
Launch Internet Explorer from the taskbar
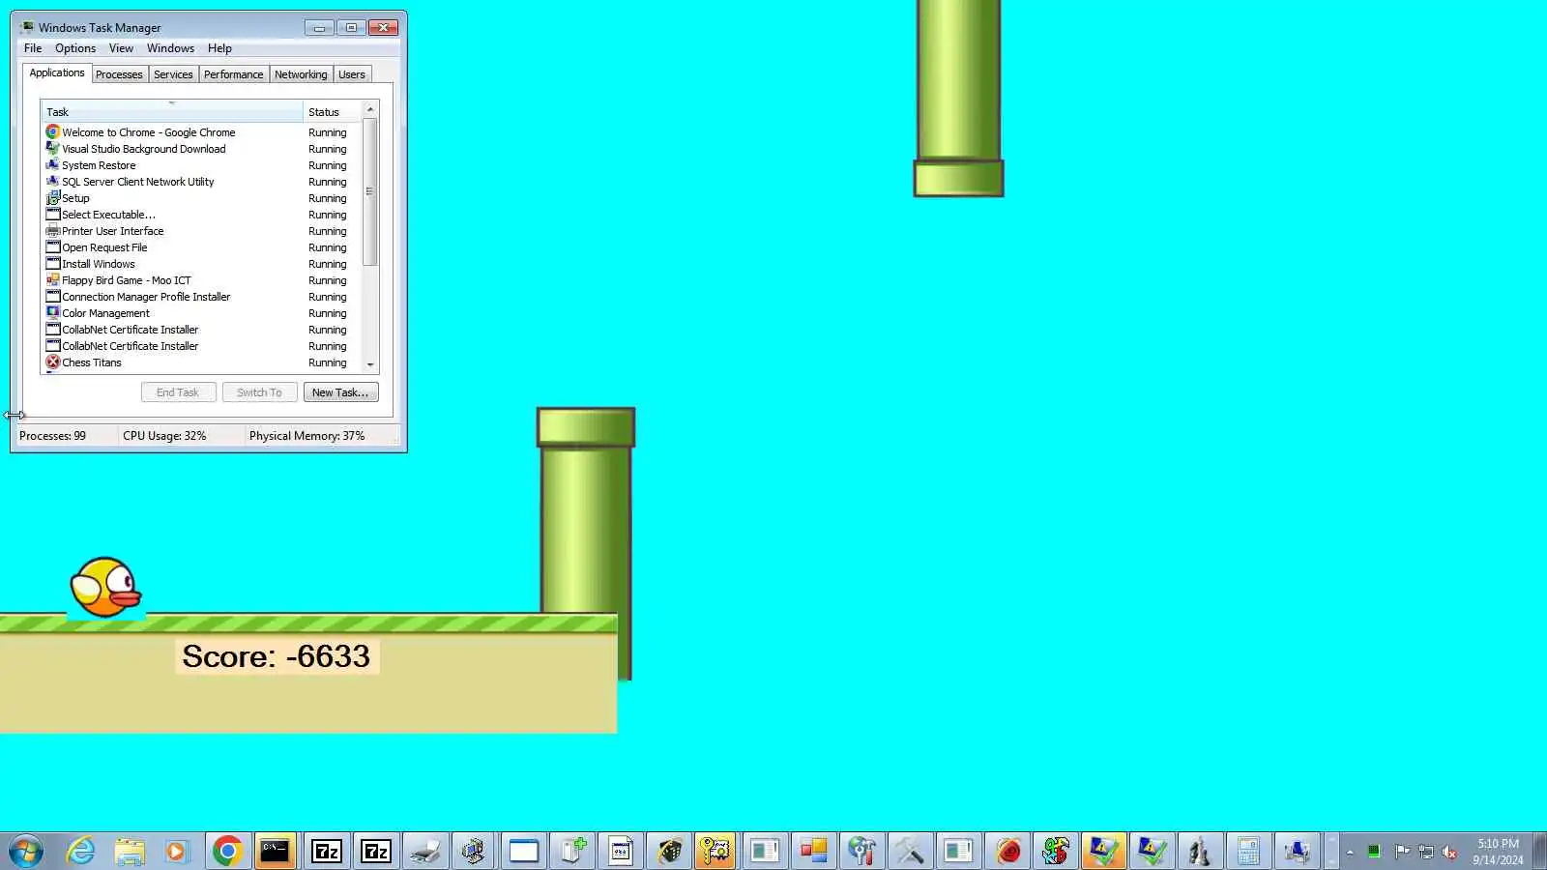(x=81, y=851)
